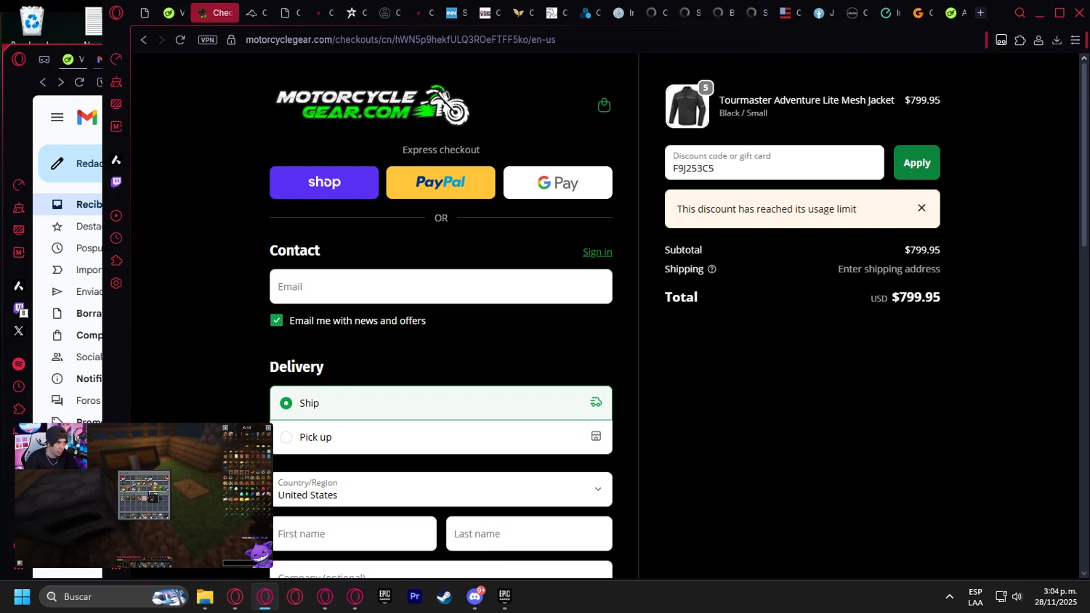The width and height of the screenshot is (1090, 613).
Task: Click the Gmail Redactar compose button
Action: [x=70, y=163]
